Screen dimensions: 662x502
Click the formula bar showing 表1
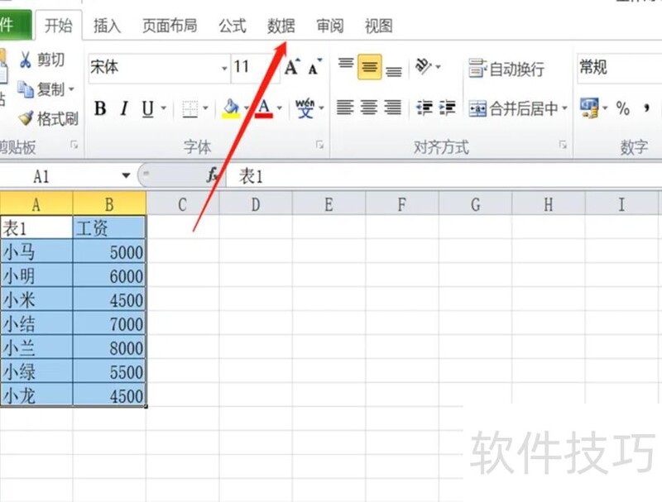pos(444,175)
